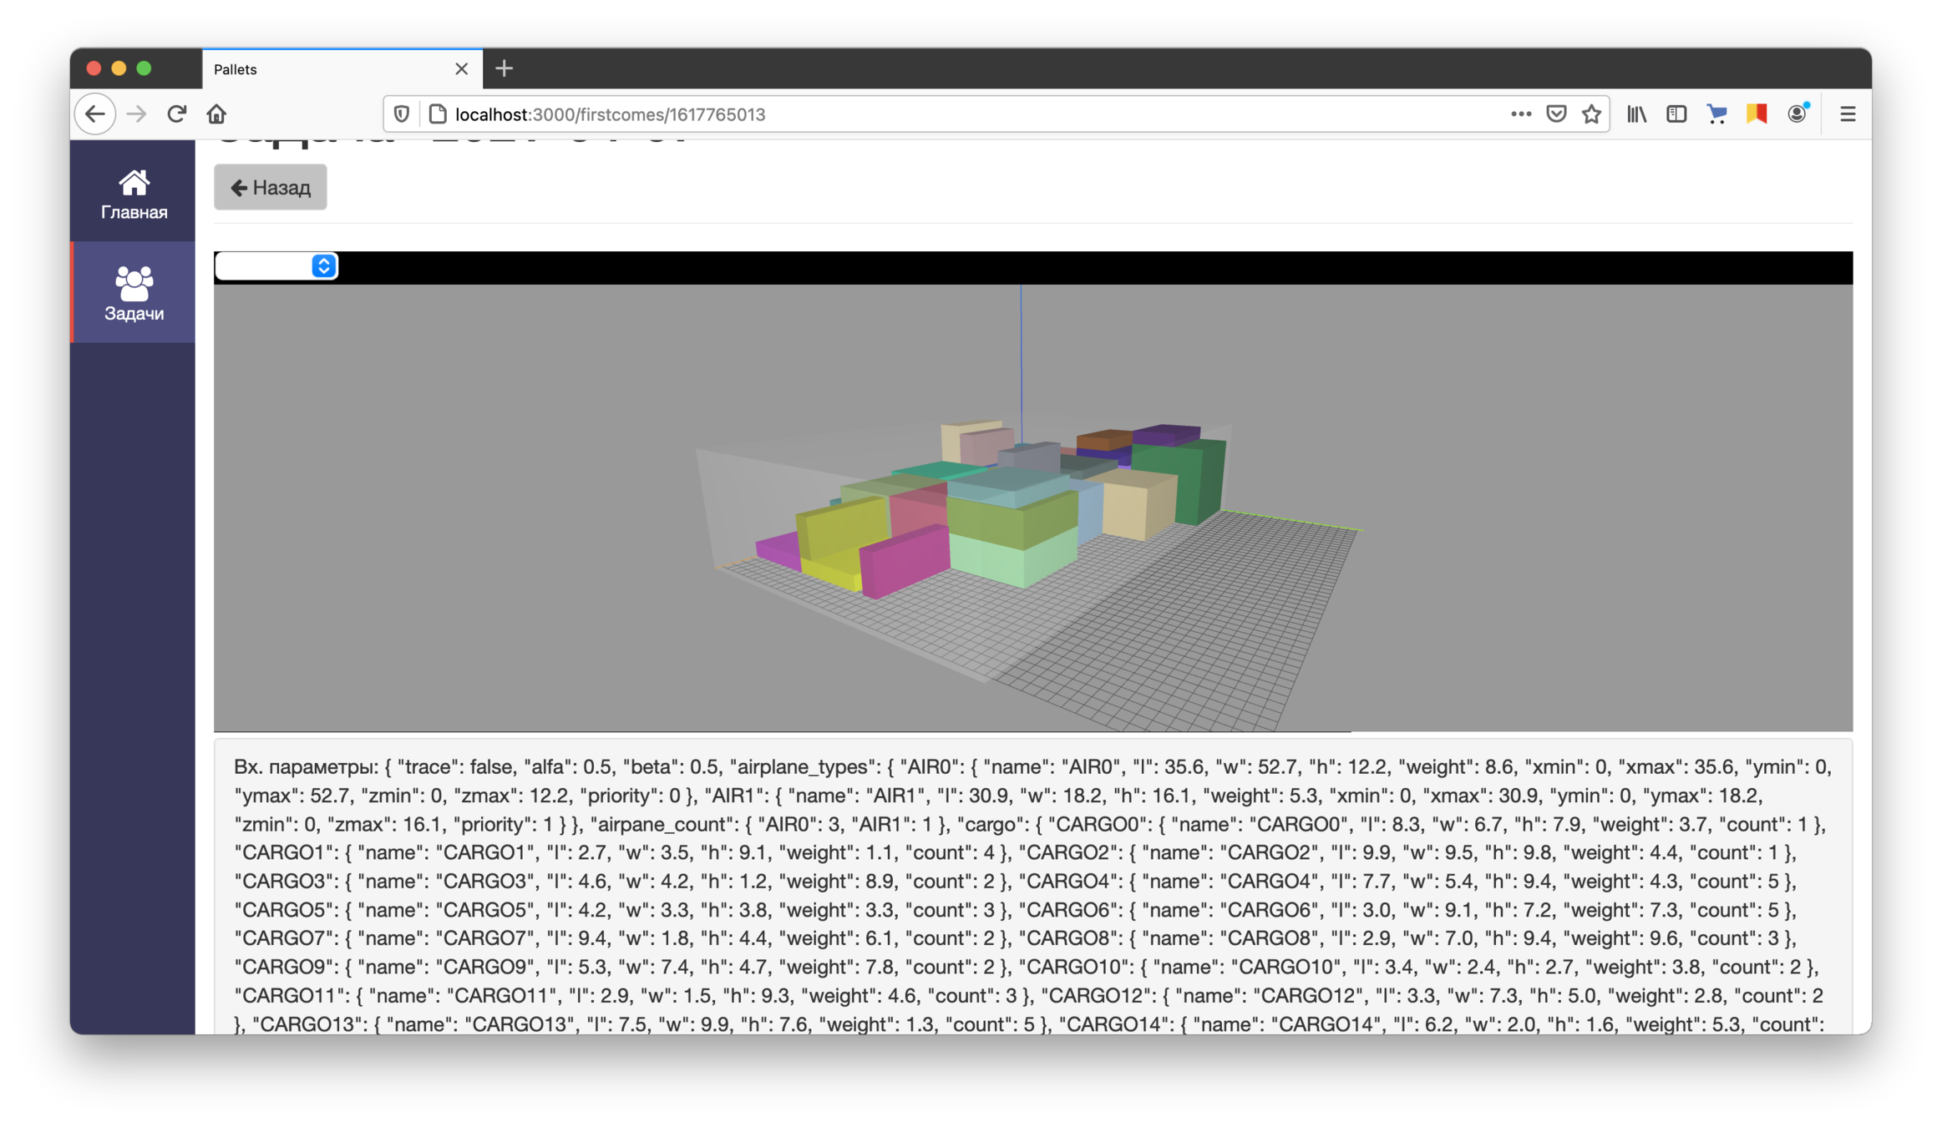The height and width of the screenshot is (1127, 1942).
Task: Click the tracking protection shield icon
Action: click(402, 114)
